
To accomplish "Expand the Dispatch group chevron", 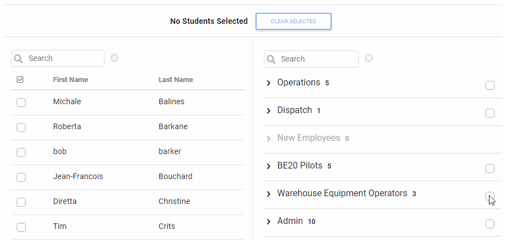I will click(x=269, y=111).
